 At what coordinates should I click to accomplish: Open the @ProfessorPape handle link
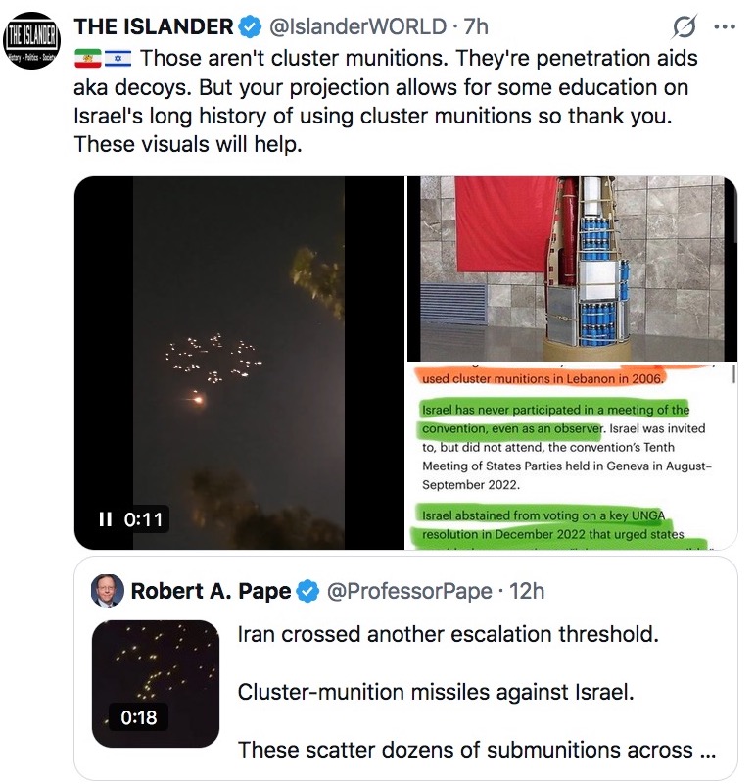pyautogui.click(x=409, y=591)
